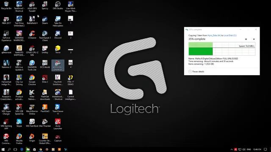This screenshot has height=152, width=271.
Task: Click the copy progress speed graph
Action: (x=222, y=49)
